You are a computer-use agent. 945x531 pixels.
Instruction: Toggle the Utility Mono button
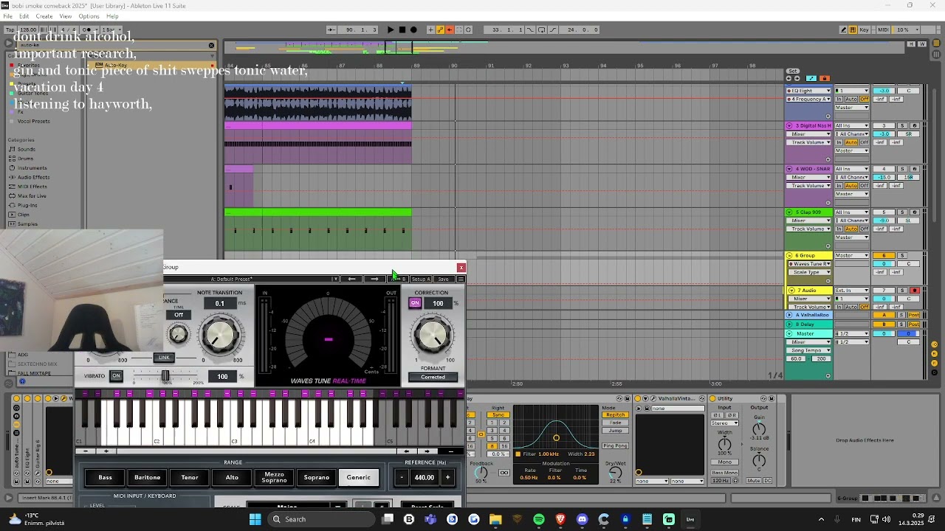tap(725, 462)
